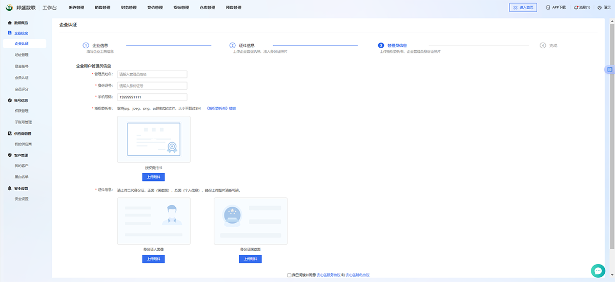Image resolution: width=615 pixels, height=282 pixels.
Task: Click the 安全设置 bell icon in sidebar
Action: (x=9, y=188)
